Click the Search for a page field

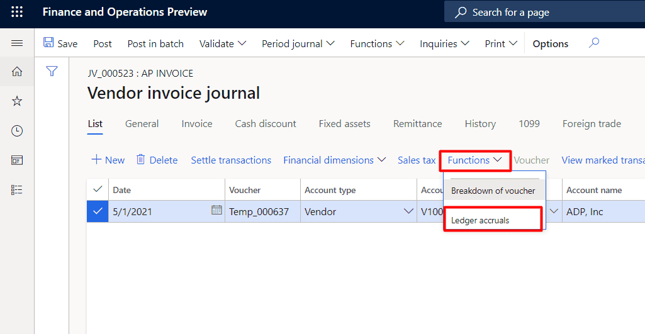click(x=544, y=13)
